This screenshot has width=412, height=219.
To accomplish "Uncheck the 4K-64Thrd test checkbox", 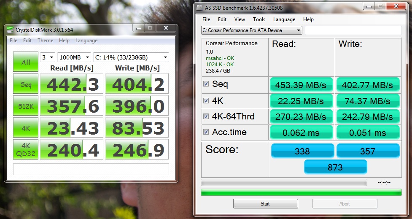I will [206, 116].
